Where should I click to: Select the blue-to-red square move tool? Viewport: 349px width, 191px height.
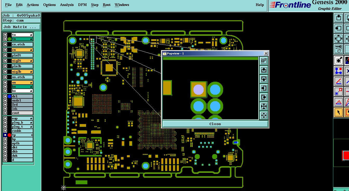click(338, 91)
